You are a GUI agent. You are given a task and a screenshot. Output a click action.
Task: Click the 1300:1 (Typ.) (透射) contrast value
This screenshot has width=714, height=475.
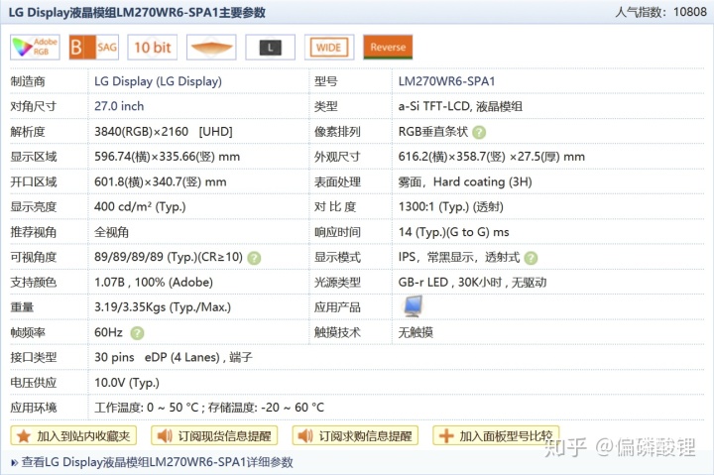point(451,207)
